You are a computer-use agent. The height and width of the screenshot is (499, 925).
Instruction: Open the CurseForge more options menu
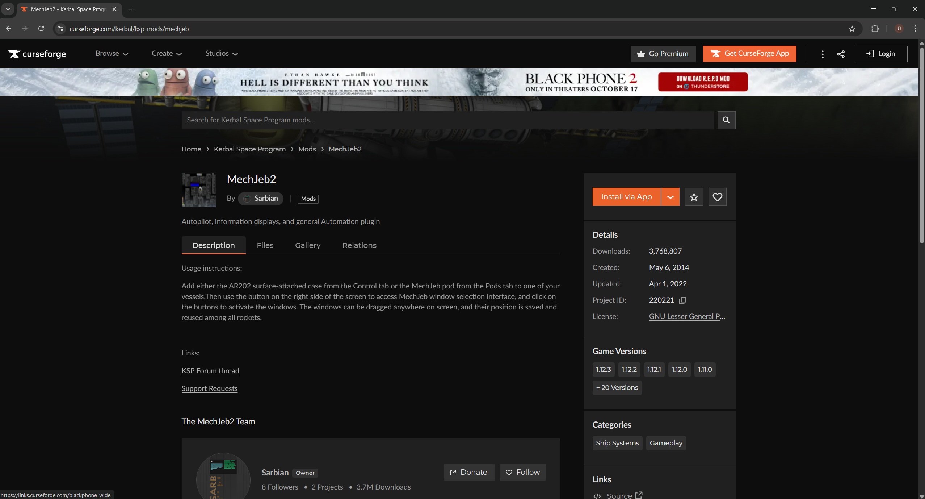click(x=823, y=54)
